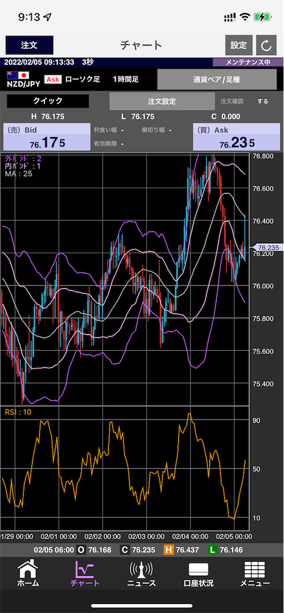
Task: Tap the 75.400 price axis label
Action: click(263, 384)
